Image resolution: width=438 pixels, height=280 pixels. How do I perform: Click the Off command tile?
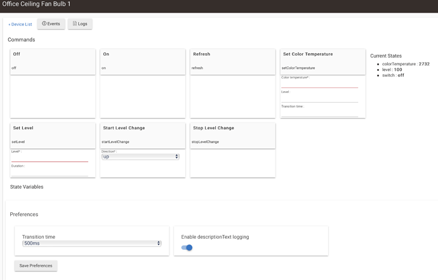coord(53,61)
